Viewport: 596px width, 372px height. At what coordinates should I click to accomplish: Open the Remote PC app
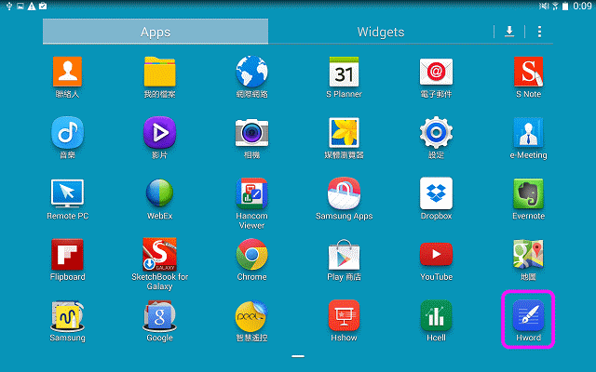[x=67, y=193]
